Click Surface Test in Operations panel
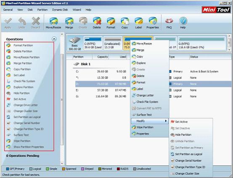Viewport: 233px width, 178px height. click(x=21, y=135)
